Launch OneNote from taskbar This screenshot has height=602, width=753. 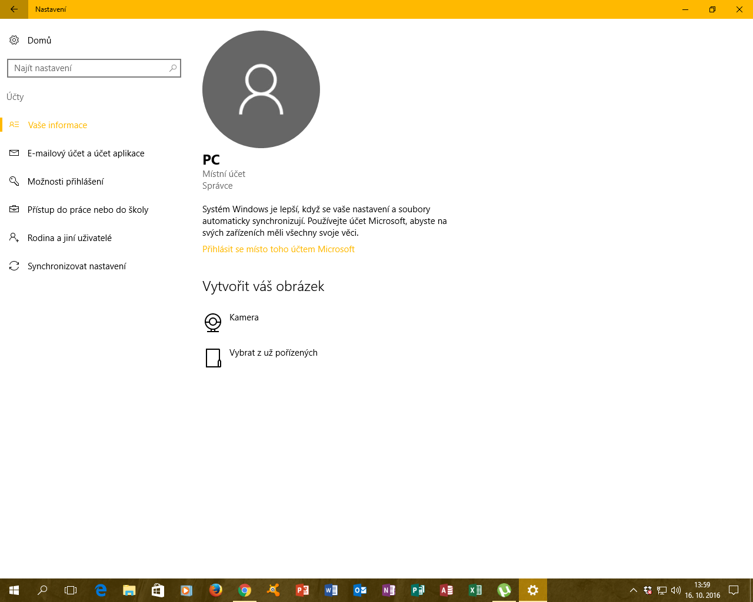click(x=388, y=590)
